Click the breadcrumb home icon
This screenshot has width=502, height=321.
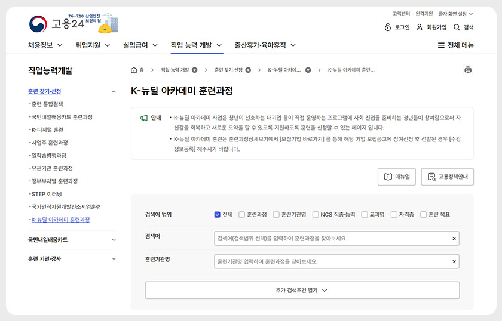click(x=134, y=70)
